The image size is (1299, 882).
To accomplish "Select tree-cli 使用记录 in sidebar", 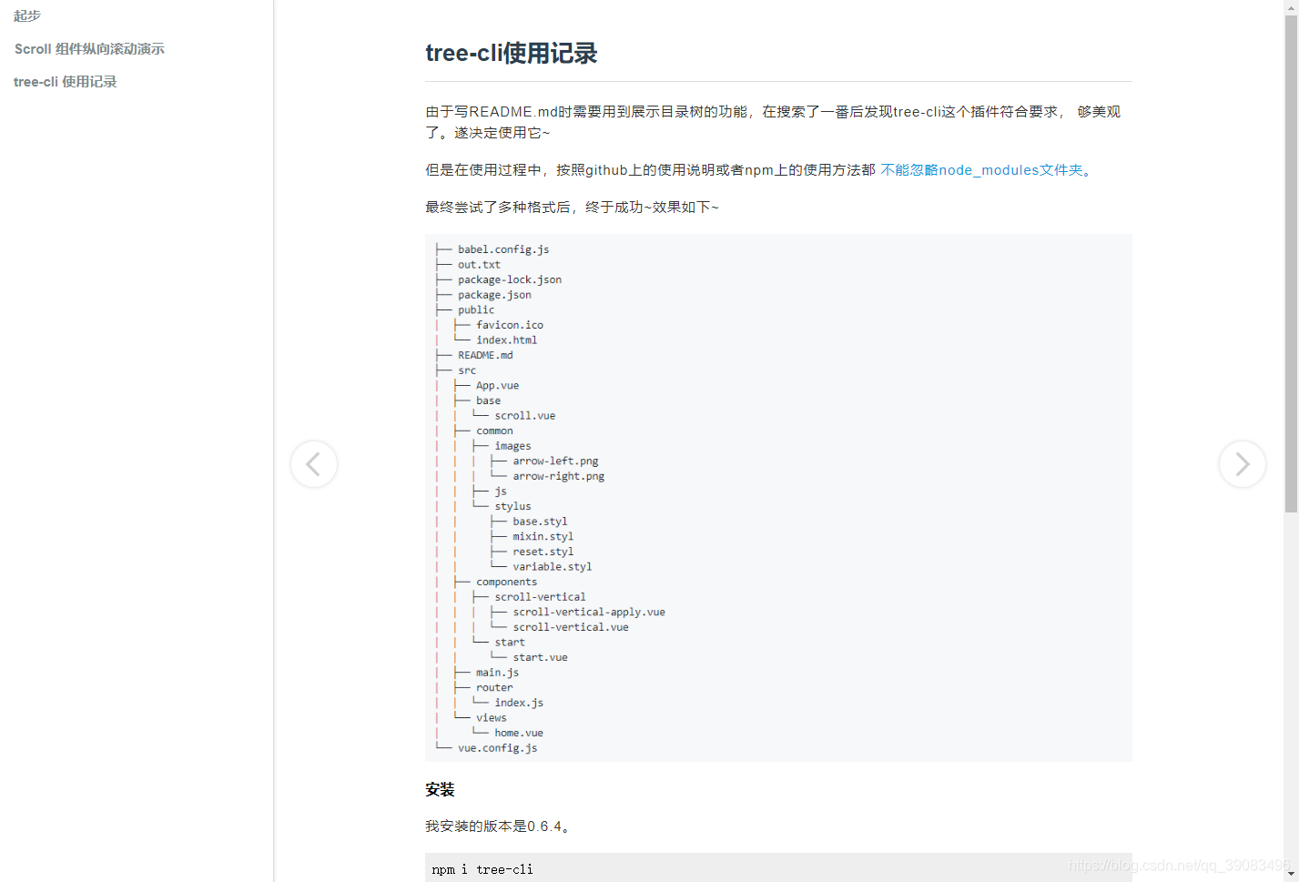I will point(66,82).
